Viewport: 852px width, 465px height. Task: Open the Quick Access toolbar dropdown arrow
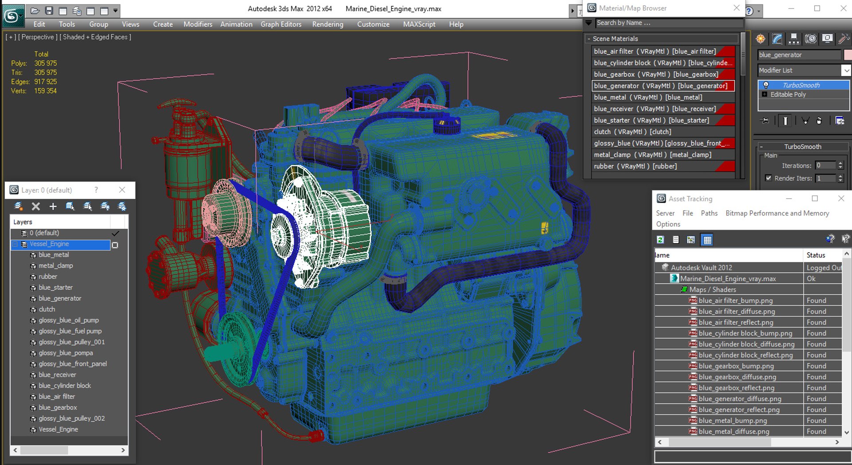pyautogui.click(x=116, y=11)
